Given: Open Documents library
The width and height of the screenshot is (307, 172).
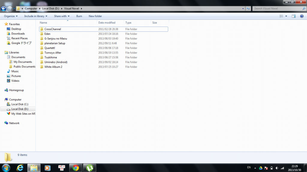Looking at the screenshot, I should 18,57.
